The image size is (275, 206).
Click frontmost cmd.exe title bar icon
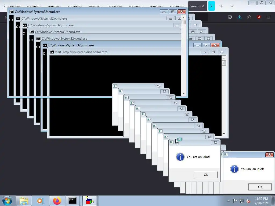(x=11, y=12)
